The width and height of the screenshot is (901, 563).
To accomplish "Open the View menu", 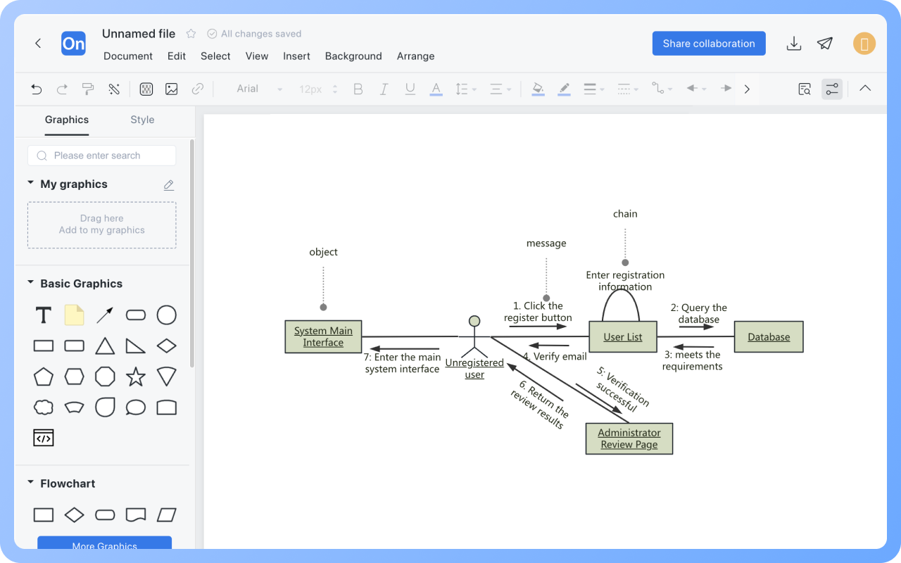I will coord(257,56).
